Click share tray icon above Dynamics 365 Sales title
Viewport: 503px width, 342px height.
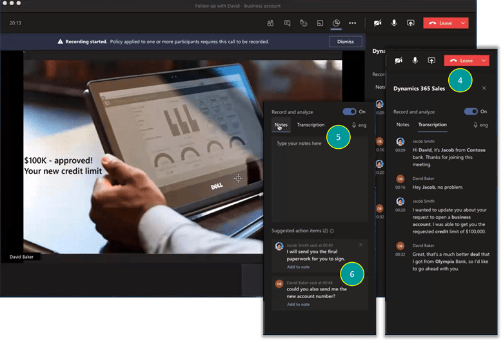[431, 61]
